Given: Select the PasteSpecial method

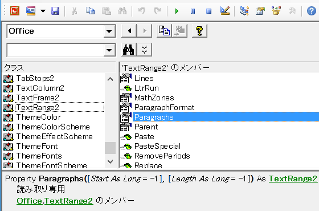Looking at the screenshot, I should coord(157,146).
